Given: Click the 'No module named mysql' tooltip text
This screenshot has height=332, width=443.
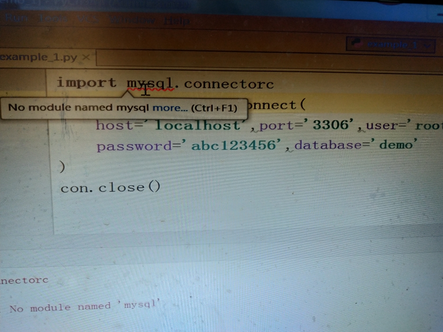Looking at the screenshot, I should pyautogui.click(x=79, y=107).
